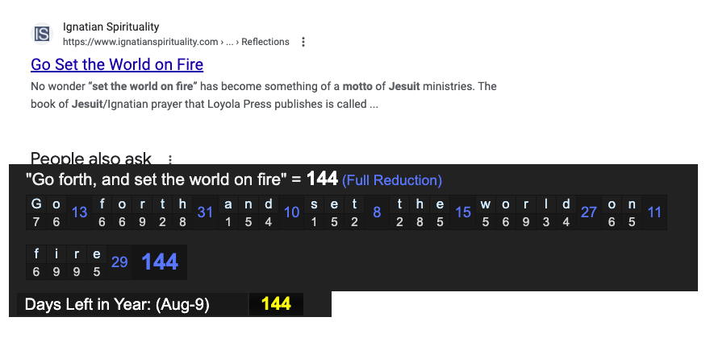Click the Ignatian Spirituality favicon

pyautogui.click(x=42, y=34)
